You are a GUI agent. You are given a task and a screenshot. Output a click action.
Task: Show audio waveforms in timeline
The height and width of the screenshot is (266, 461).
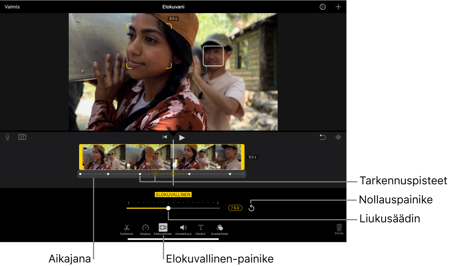click(338, 137)
